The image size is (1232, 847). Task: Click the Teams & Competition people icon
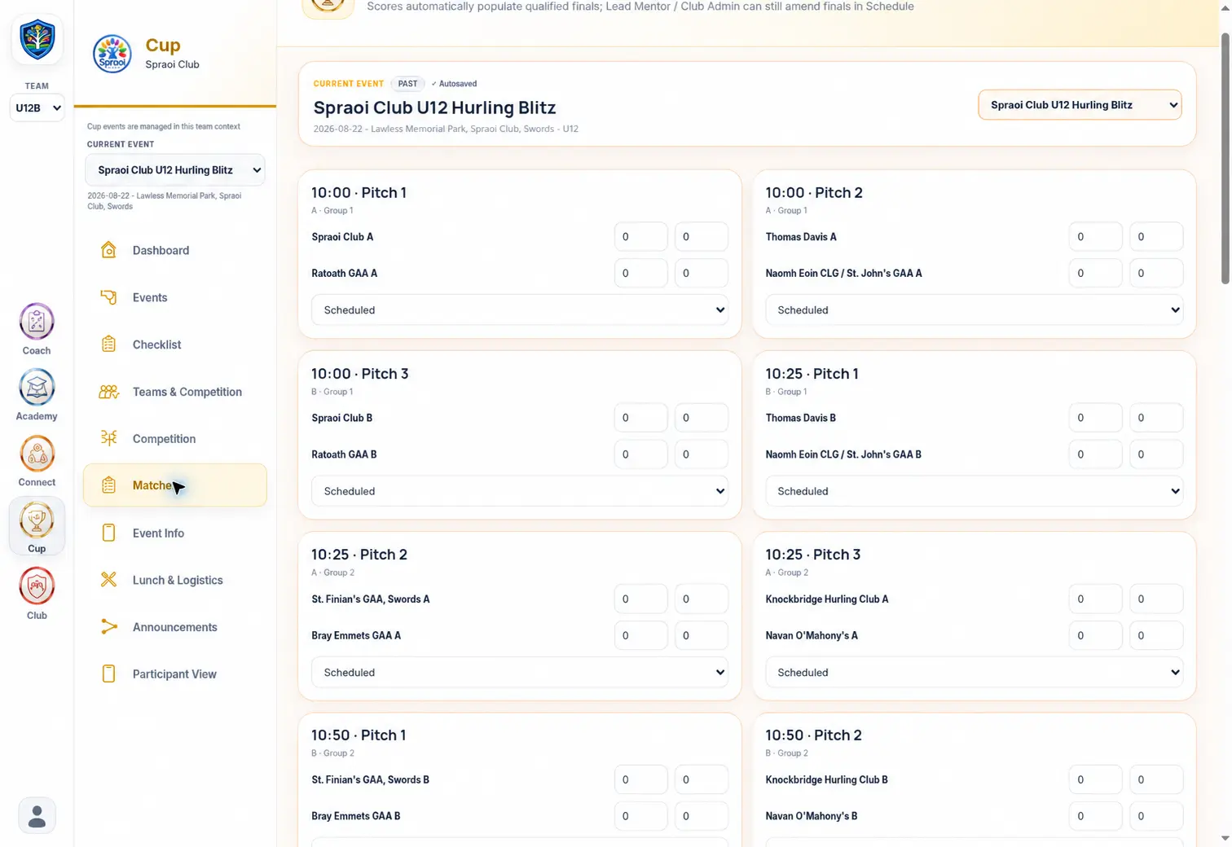(108, 392)
